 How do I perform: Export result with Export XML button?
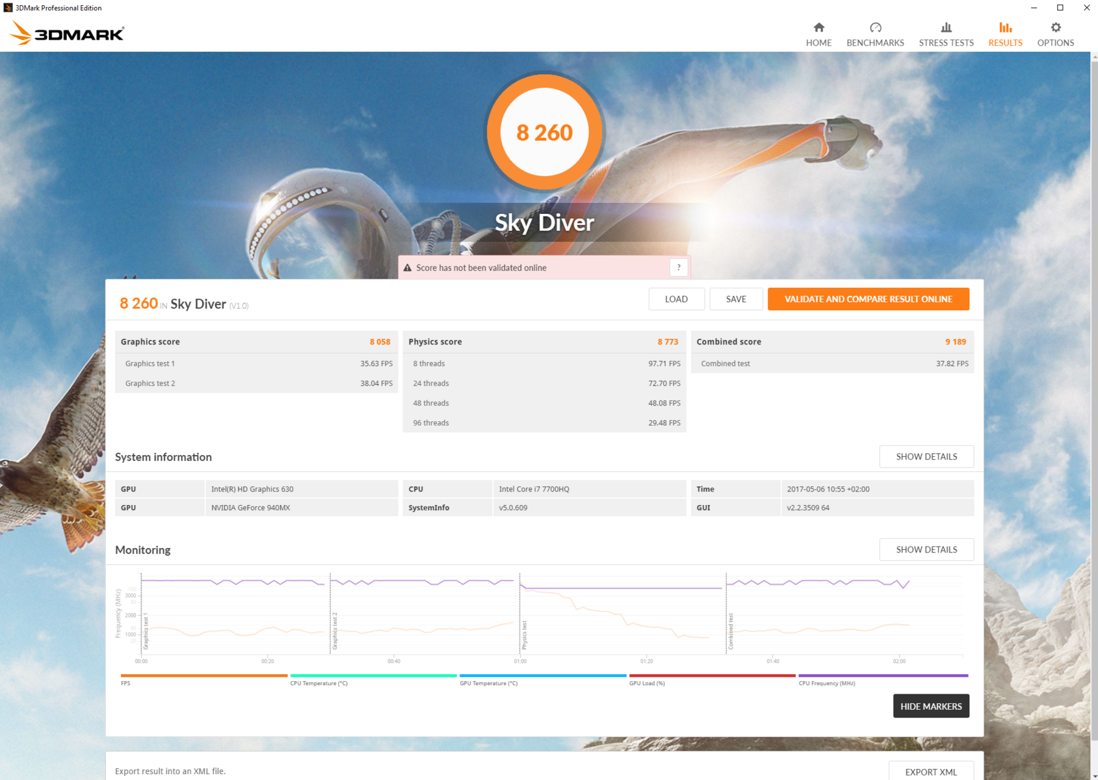tap(930, 772)
